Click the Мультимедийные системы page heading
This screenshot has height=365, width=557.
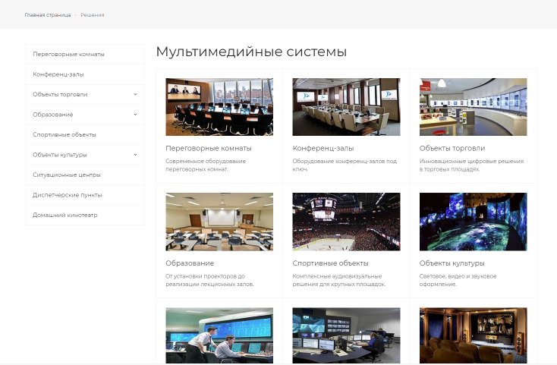[251, 52]
